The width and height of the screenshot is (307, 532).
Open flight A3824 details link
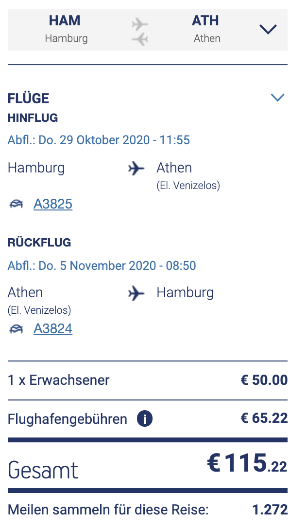[x=53, y=329]
